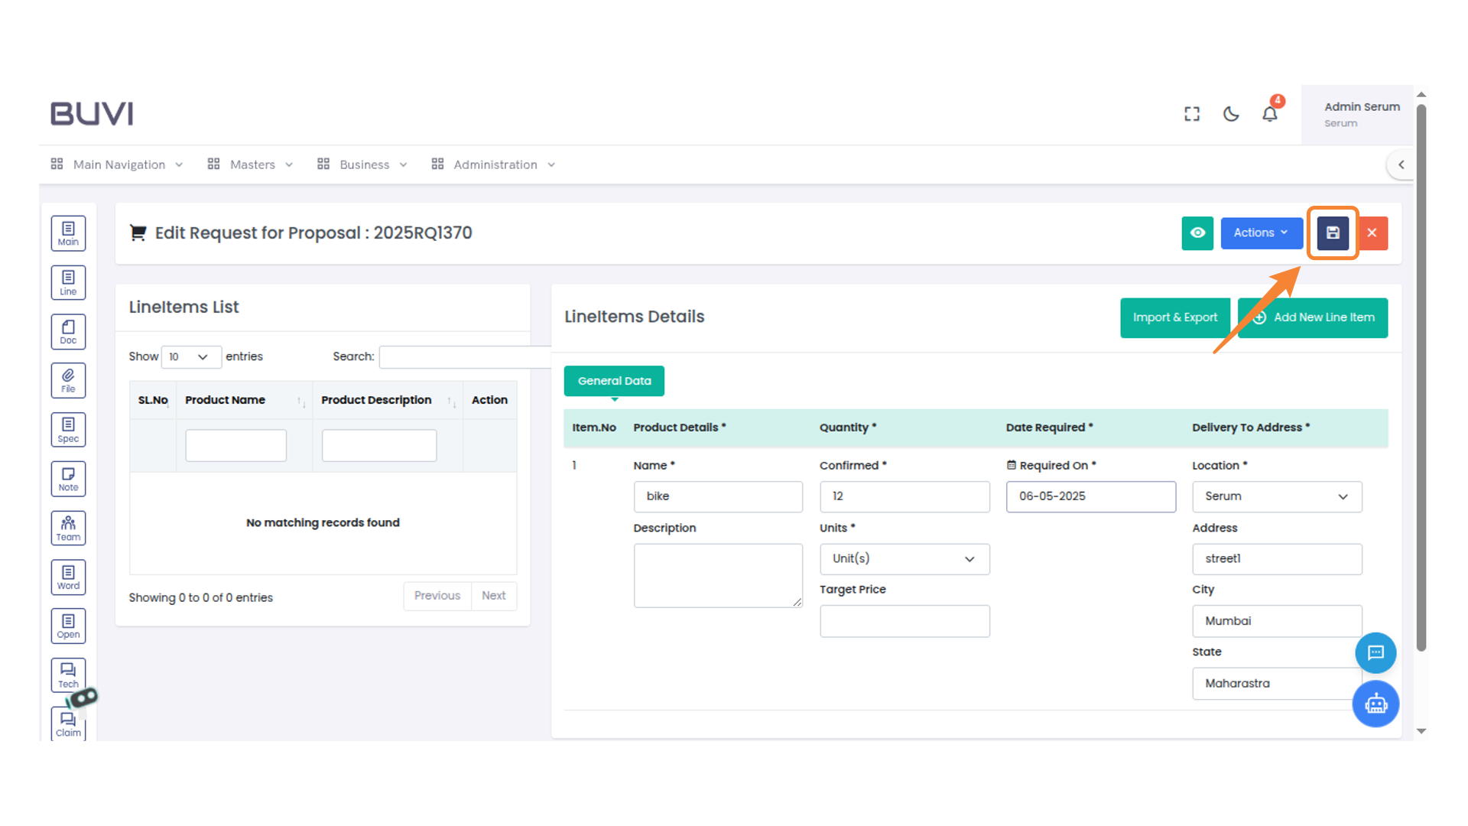Viewport: 1468px width, 826px height.
Task: Open the robot assistant floating icon
Action: click(x=1375, y=704)
